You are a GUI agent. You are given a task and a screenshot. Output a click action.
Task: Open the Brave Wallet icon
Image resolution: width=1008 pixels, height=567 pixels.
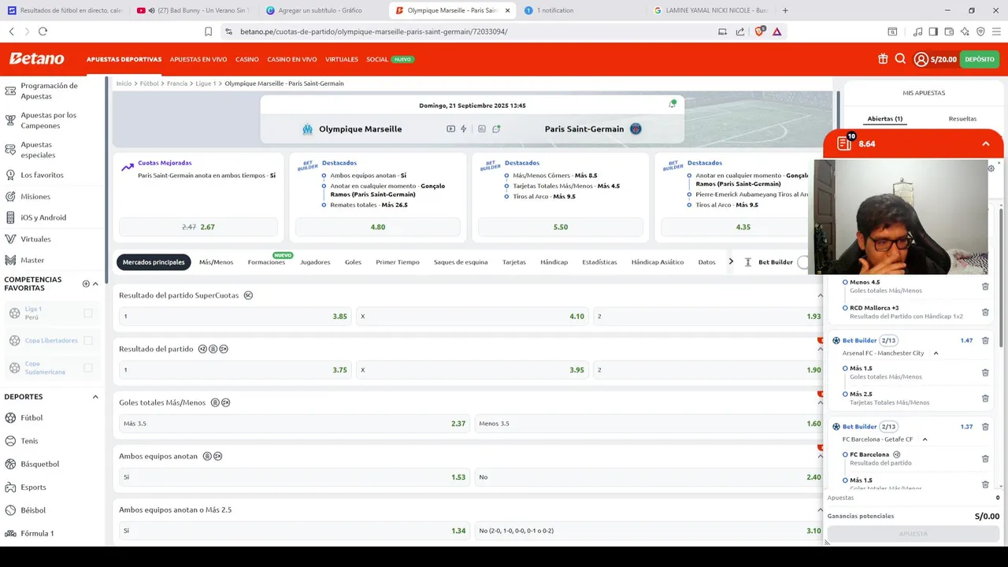pos(949,31)
